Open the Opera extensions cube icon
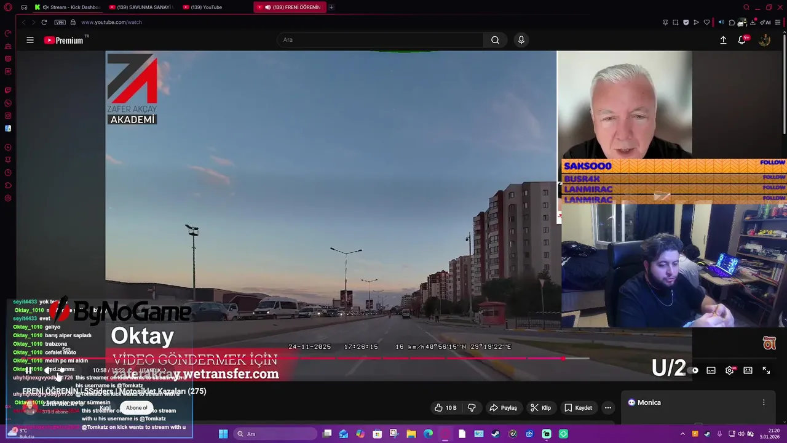The height and width of the screenshot is (443, 787). 732,22
